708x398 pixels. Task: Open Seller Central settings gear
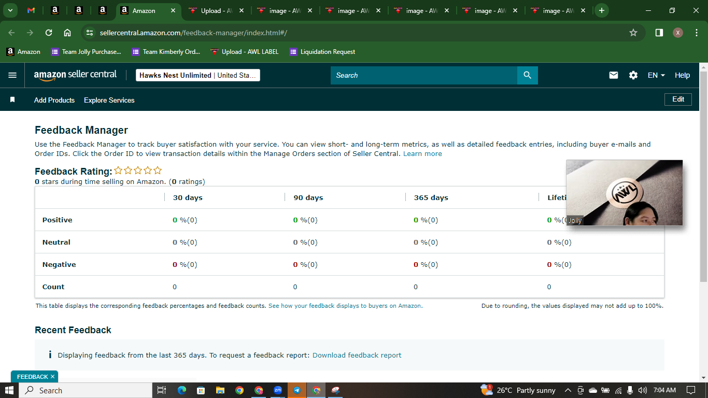(633, 75)
